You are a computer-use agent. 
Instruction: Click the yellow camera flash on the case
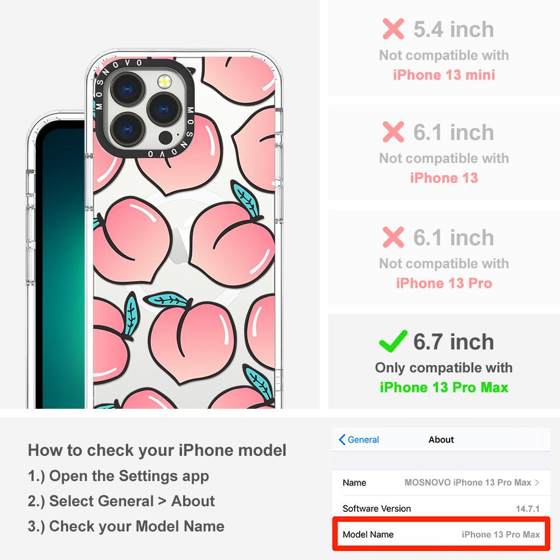click(x=164, y=82)
